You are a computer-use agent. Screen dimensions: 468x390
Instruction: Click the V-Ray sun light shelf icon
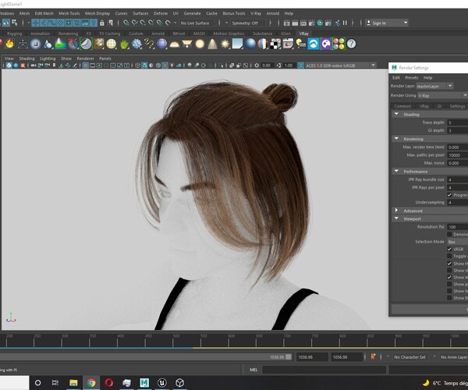pos(225,44)
